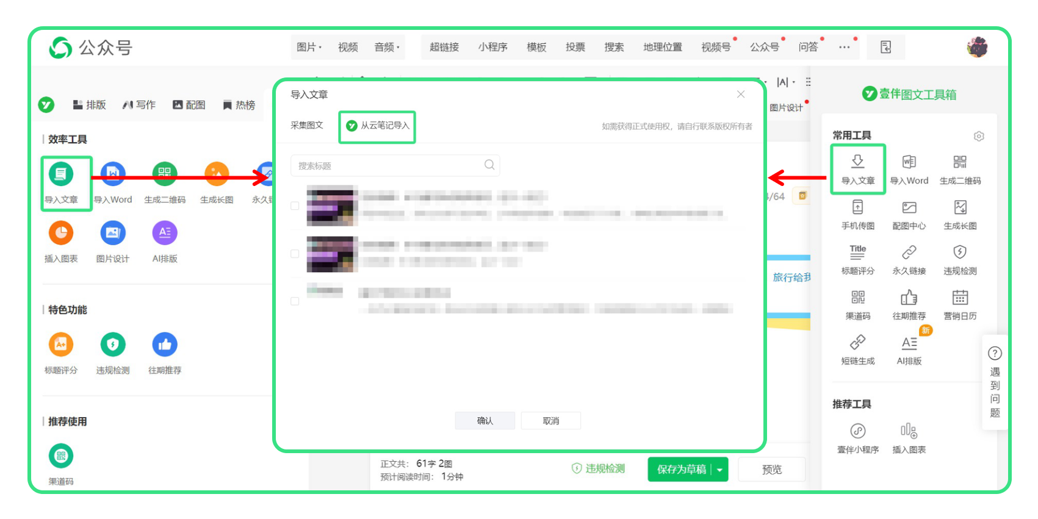
Task: Open 标题评分 under 特色功能
Action: pos(61,354)
